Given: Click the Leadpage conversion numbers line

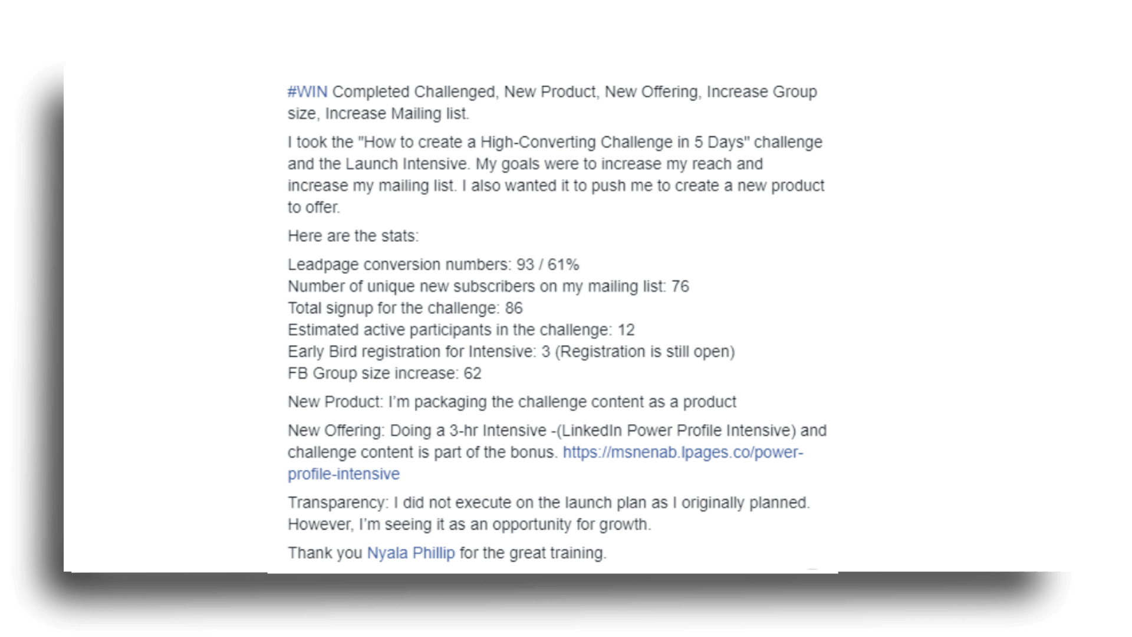Looking at the screenshot, I should click(433, 265).
